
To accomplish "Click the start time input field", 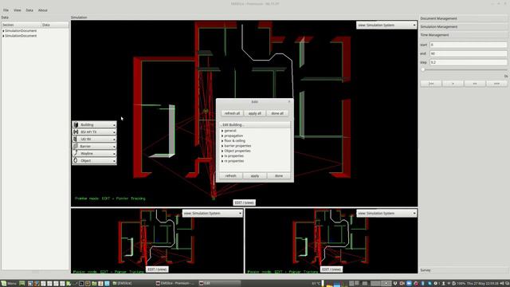I will pyautogui.click(x=469, y=45).
